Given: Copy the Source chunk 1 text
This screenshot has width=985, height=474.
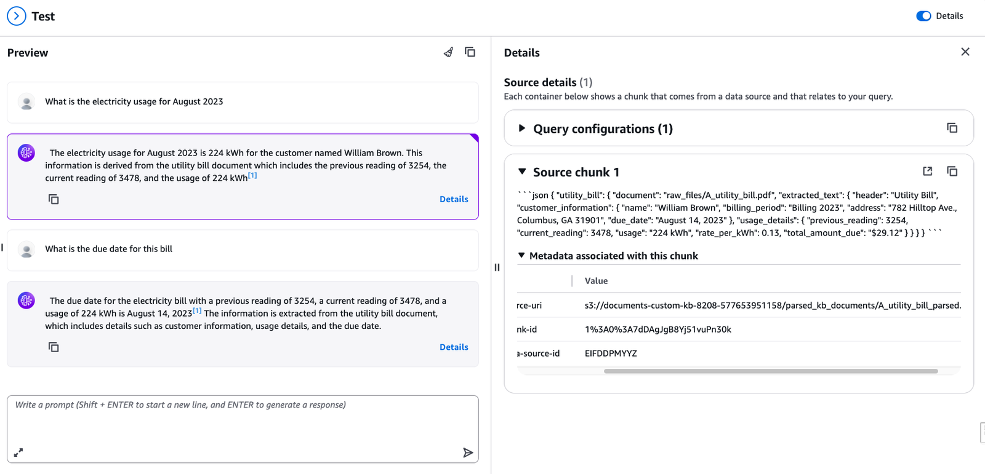Looking at the screenshot, I should pos(952,172).
